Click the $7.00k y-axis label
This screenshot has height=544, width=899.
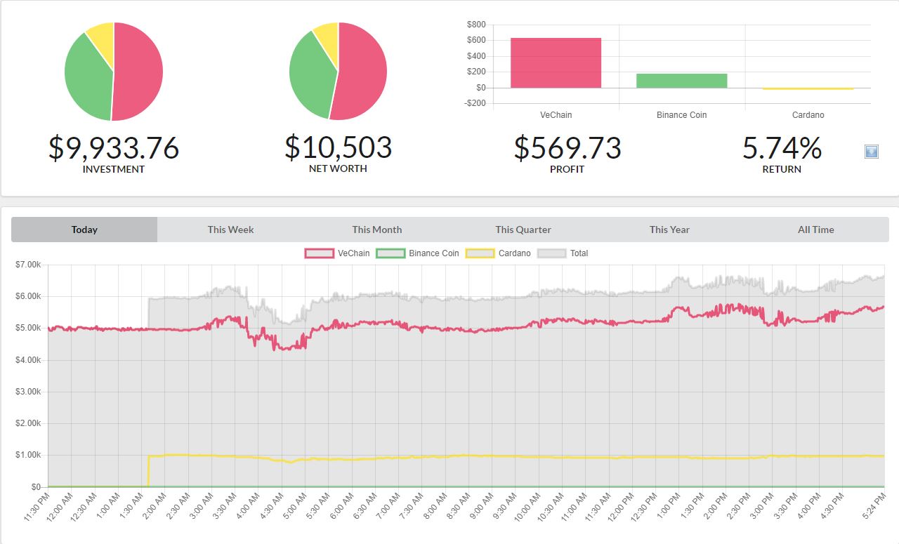coord(27,265)
